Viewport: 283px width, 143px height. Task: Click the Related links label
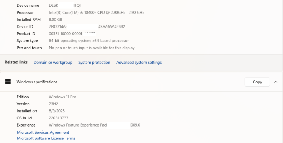point(16,62)
